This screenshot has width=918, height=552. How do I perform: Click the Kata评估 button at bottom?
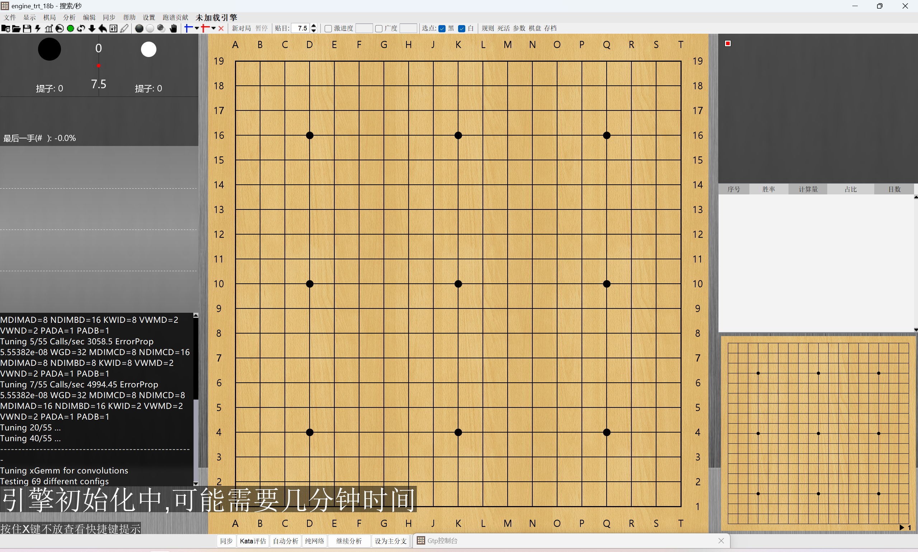point(253,541)
